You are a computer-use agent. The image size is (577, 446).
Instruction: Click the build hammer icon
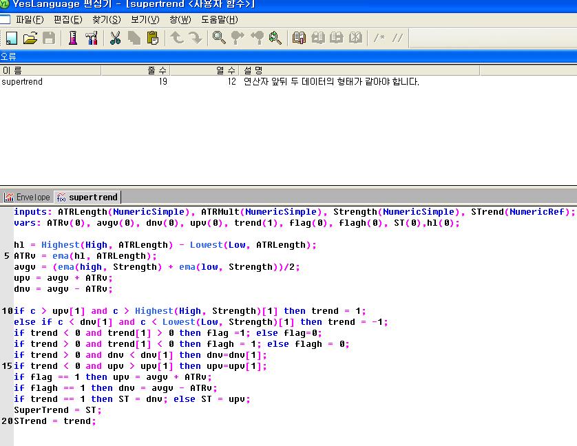click(x=92, y=38)
